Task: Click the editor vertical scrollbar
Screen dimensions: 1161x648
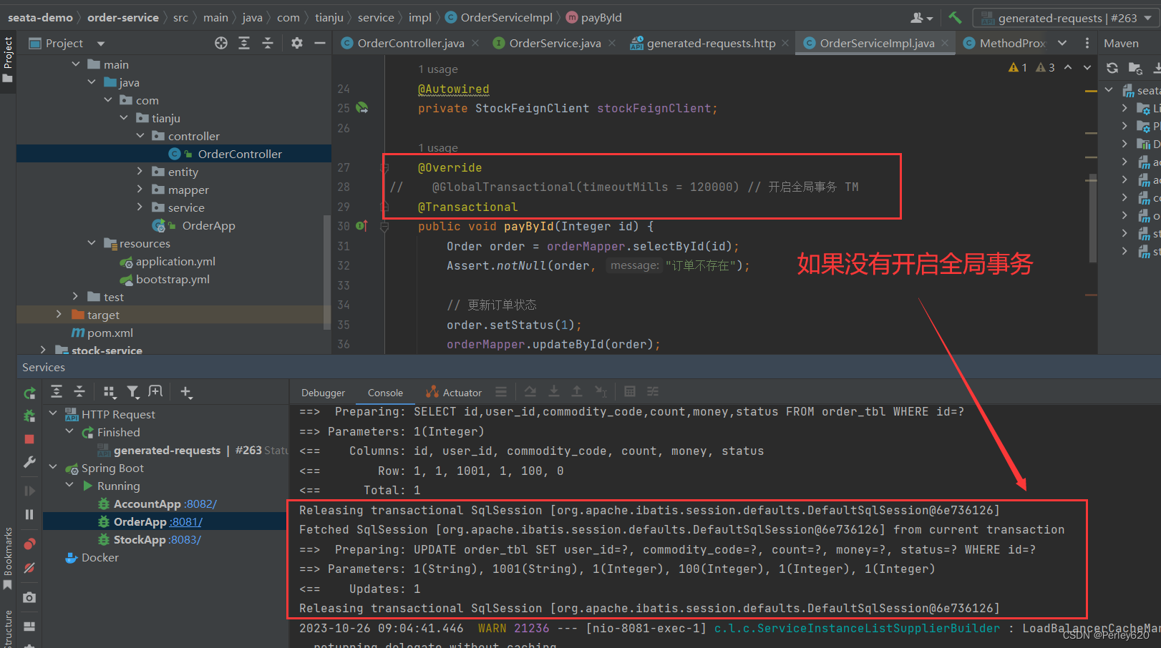Action: [x=1092, y=218]
